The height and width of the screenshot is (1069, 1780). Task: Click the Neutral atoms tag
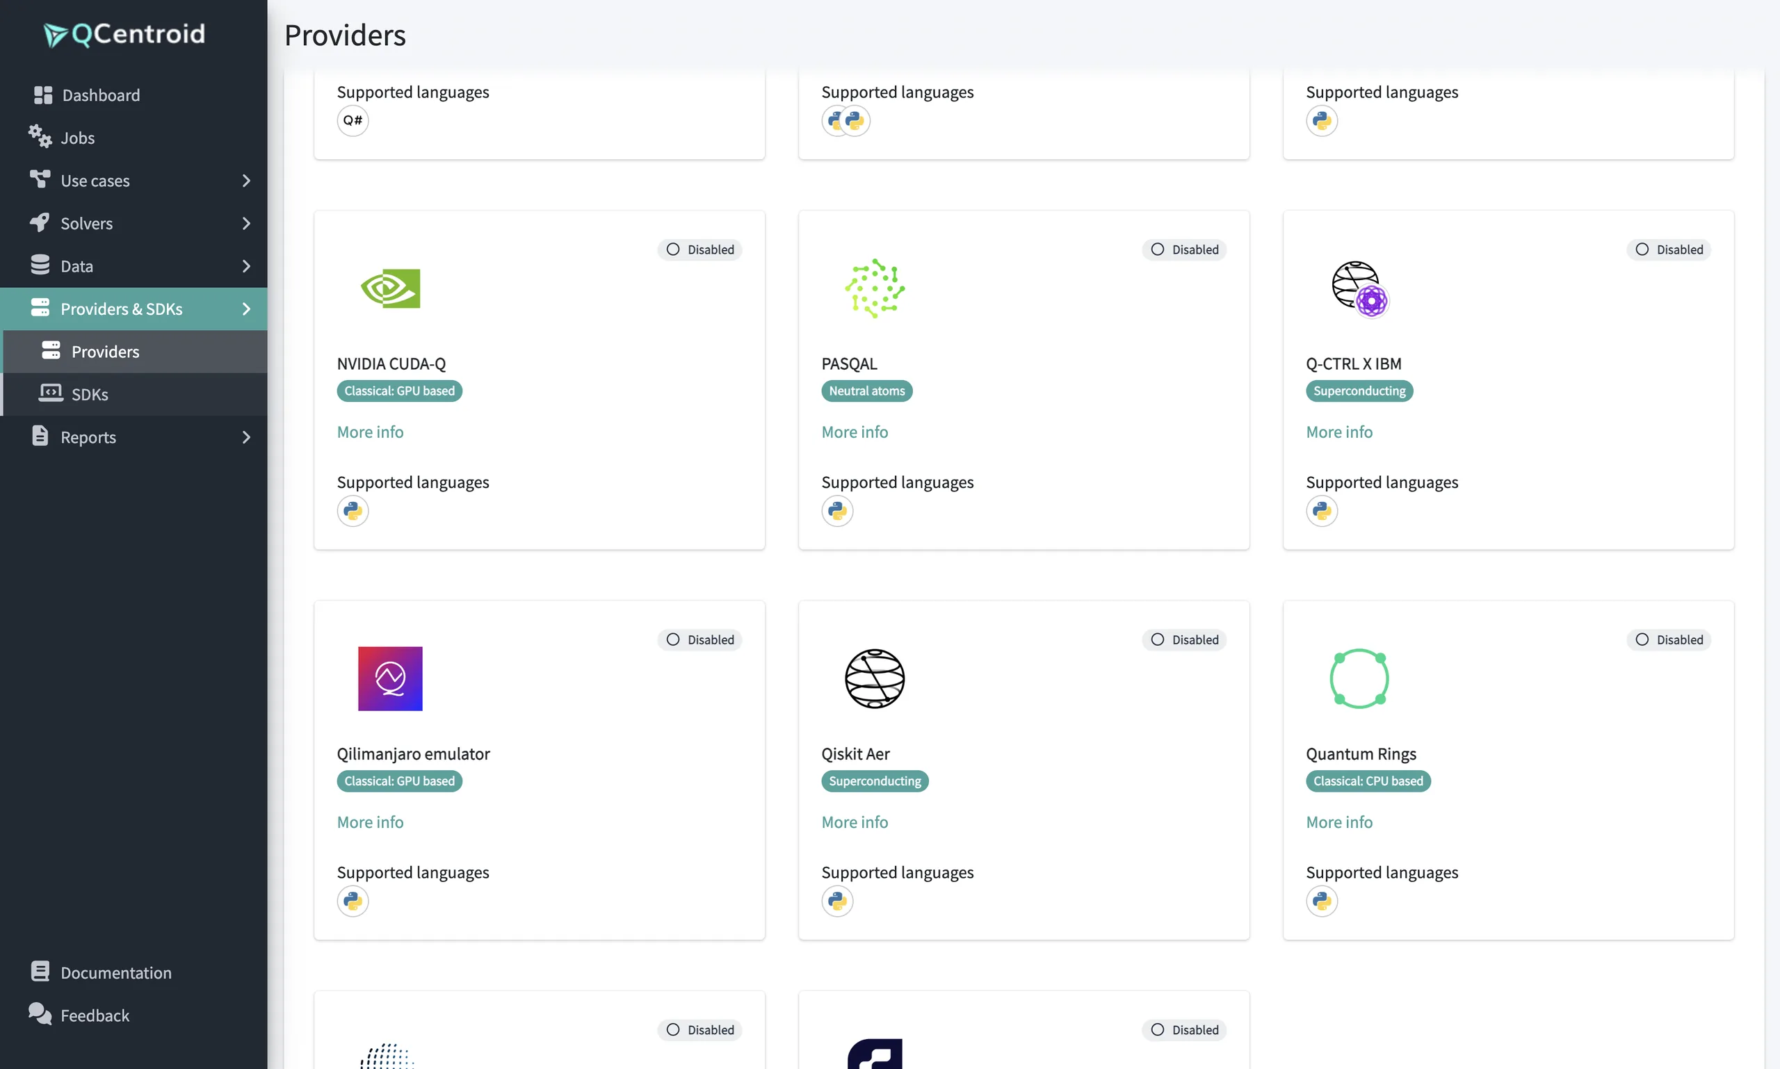pos(867,391)
